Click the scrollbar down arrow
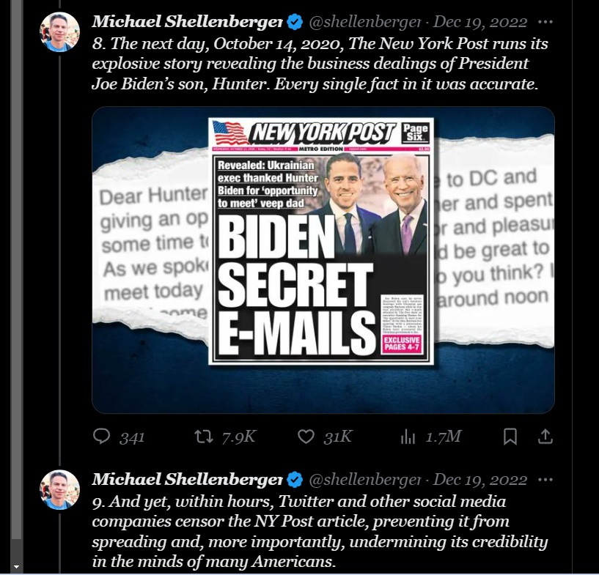599x575 pixels. pyautogui.click(x=16, y=567)
